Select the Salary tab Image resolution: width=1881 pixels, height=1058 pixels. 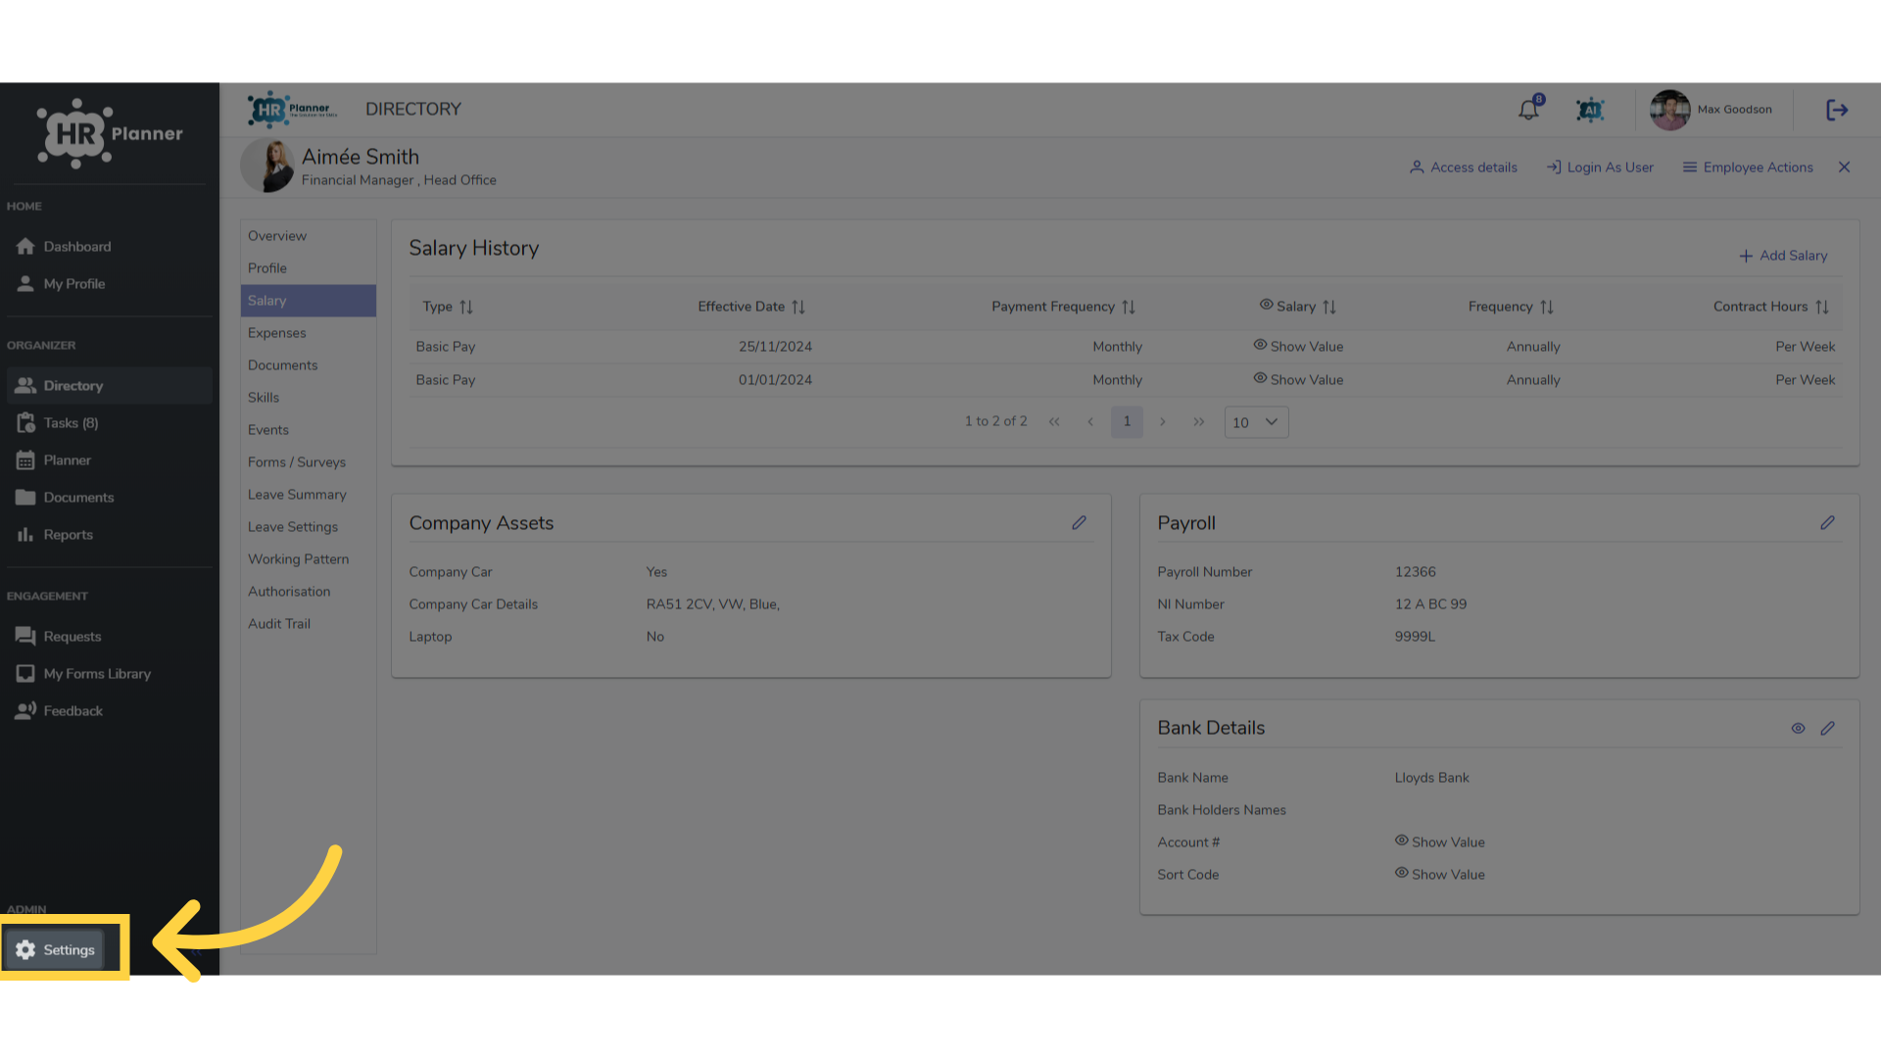pos(308,301)
